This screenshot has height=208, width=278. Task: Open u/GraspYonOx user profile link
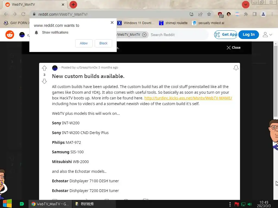pyautogui.click(x=87, y=67)
